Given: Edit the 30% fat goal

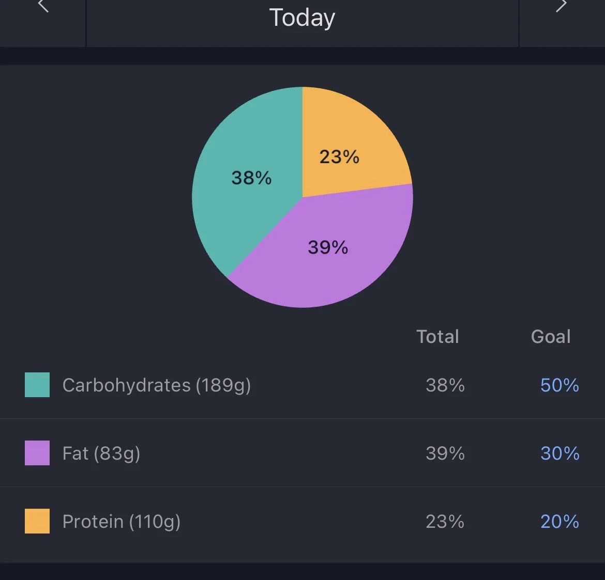Looking at the screenshot, I should (559, 453).
